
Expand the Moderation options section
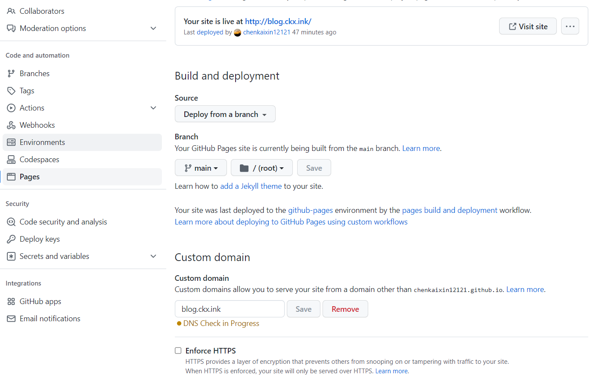click(x=153, y=28)
